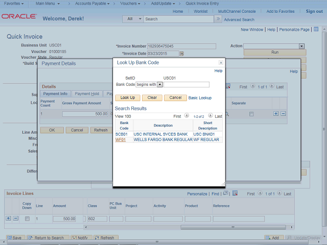
Task: Click the magnifier lookup icon in Payment Details
Action: 227,114
